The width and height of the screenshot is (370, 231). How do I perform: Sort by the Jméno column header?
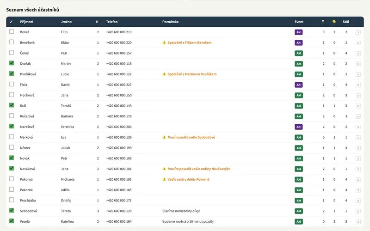click(x=66, y=22)
